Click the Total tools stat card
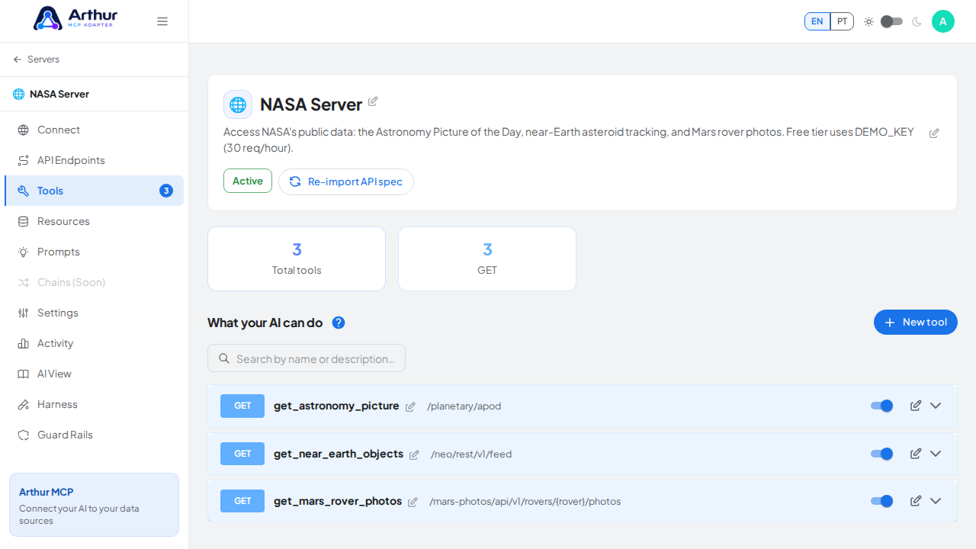976x549 pixels. [x=297, y=258]
